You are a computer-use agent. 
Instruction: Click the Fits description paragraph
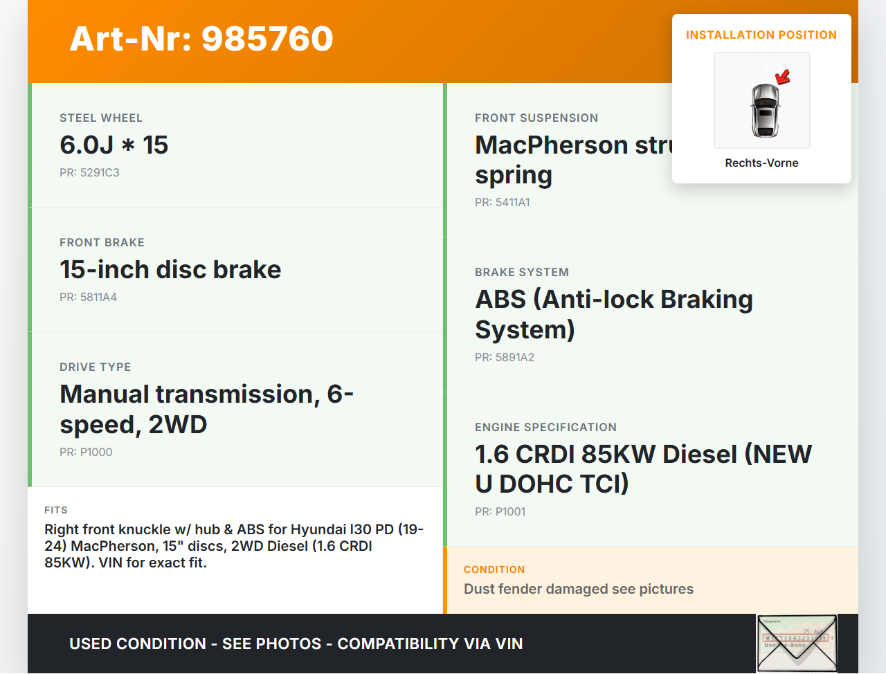pyautogui.click(x=234, y=546)
